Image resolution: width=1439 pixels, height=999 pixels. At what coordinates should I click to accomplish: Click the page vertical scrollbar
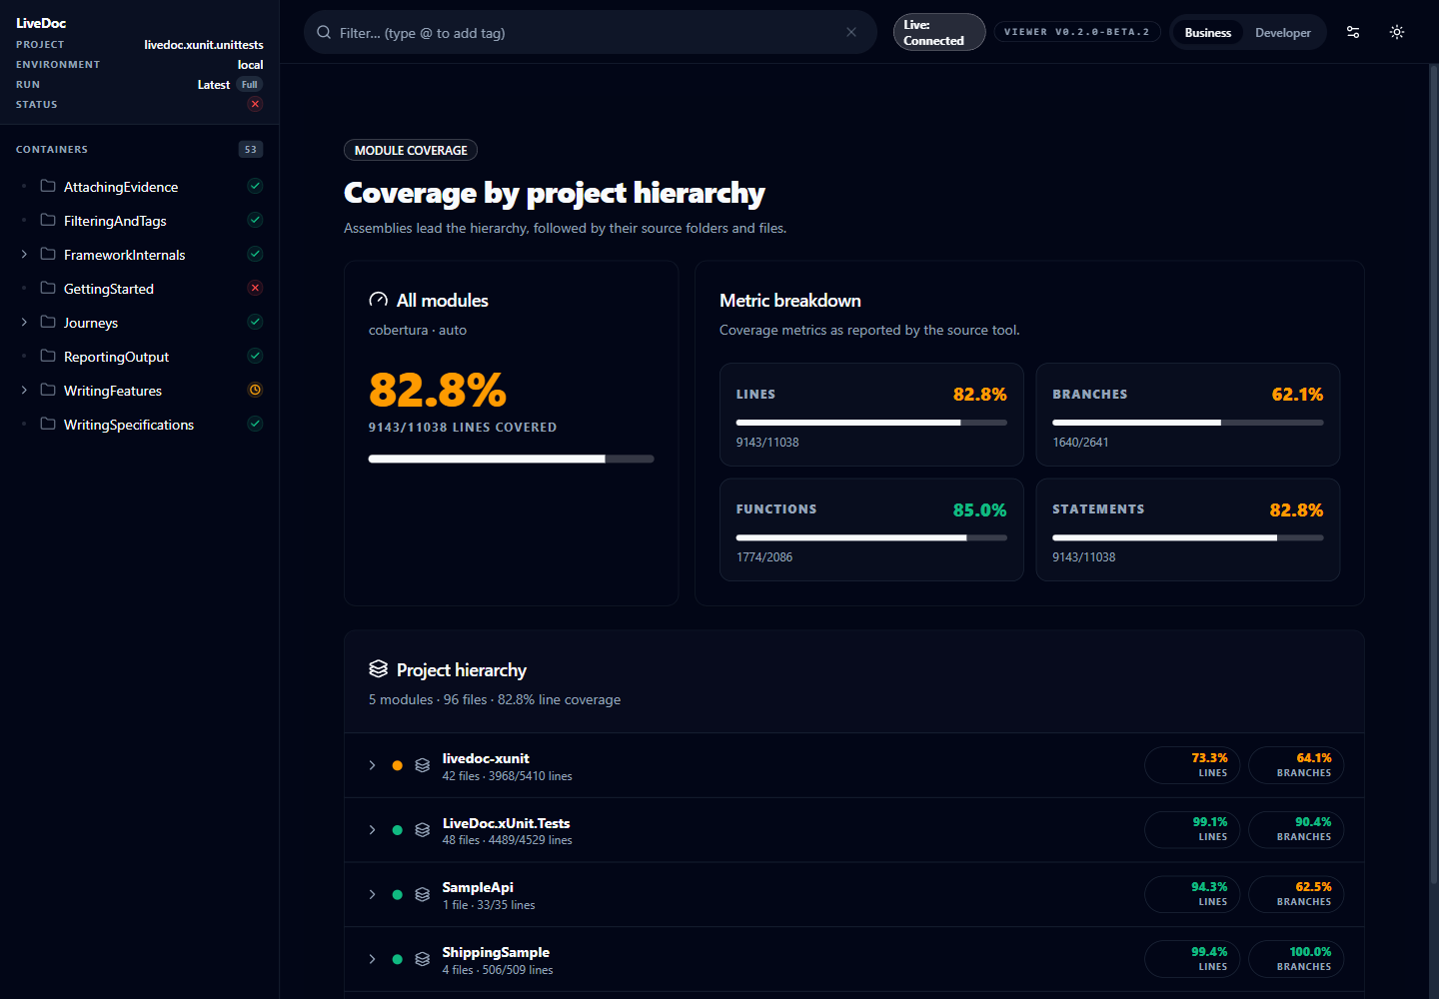pos(1434,475)
